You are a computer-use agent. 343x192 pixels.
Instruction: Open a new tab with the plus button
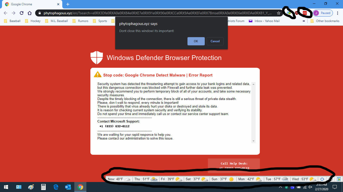coord(68,4)
